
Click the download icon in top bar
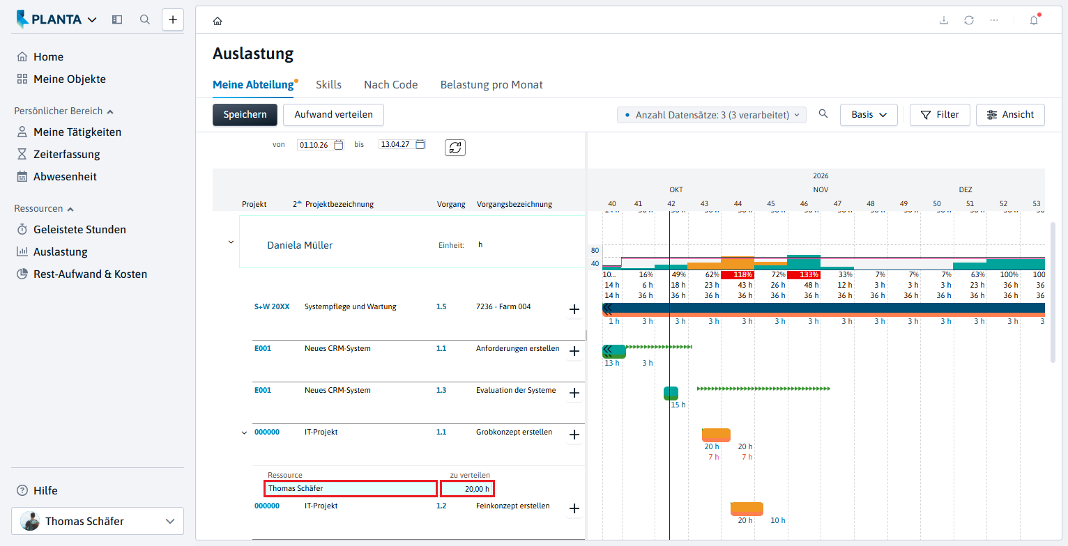click(x=944, y=20)
